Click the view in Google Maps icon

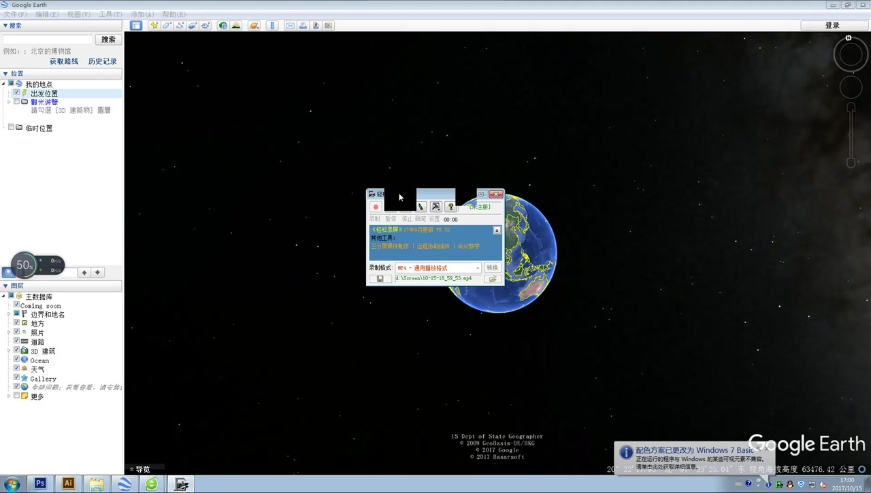[x=329, y=26]
